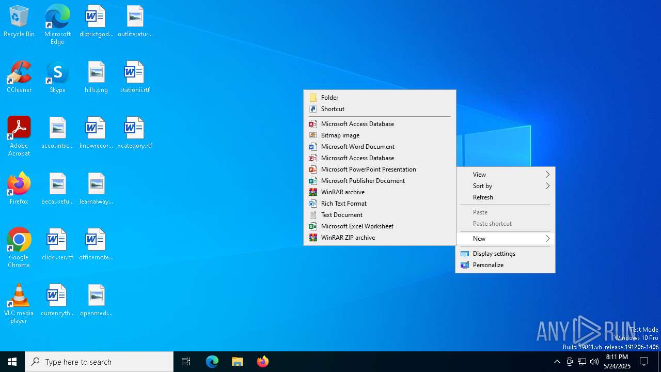Open Display settings from context menu
The image size is (661, 372).
505,254
